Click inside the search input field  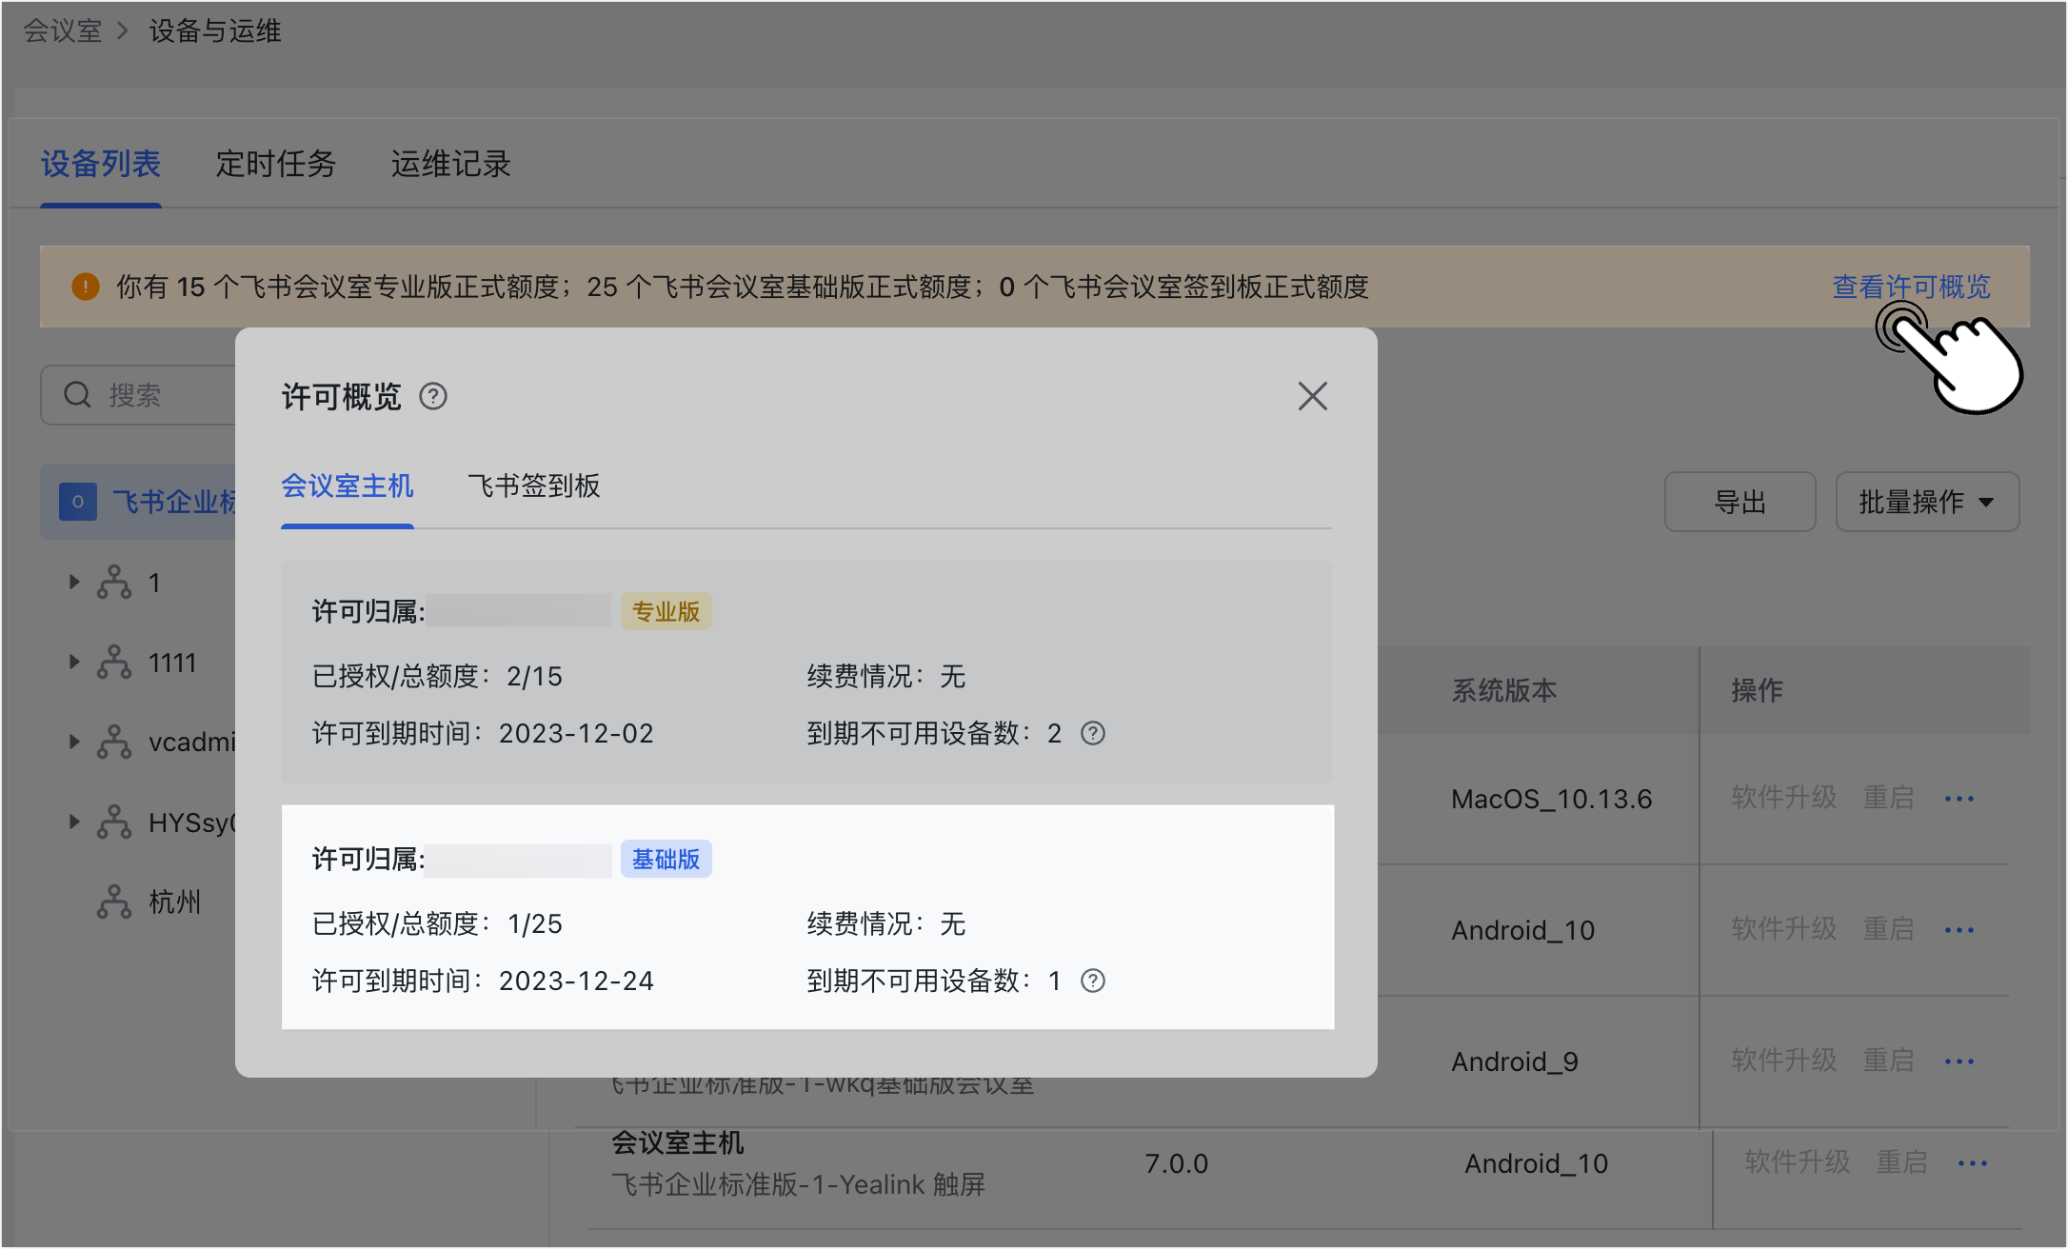(143, 394)
